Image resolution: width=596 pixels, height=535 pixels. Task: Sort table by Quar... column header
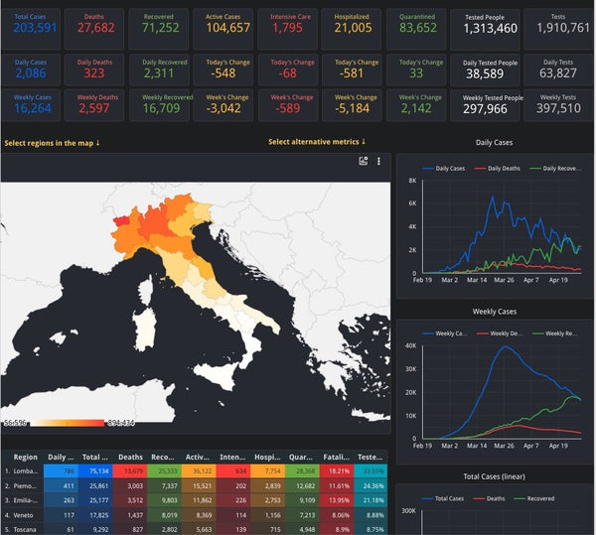[301, 458]
